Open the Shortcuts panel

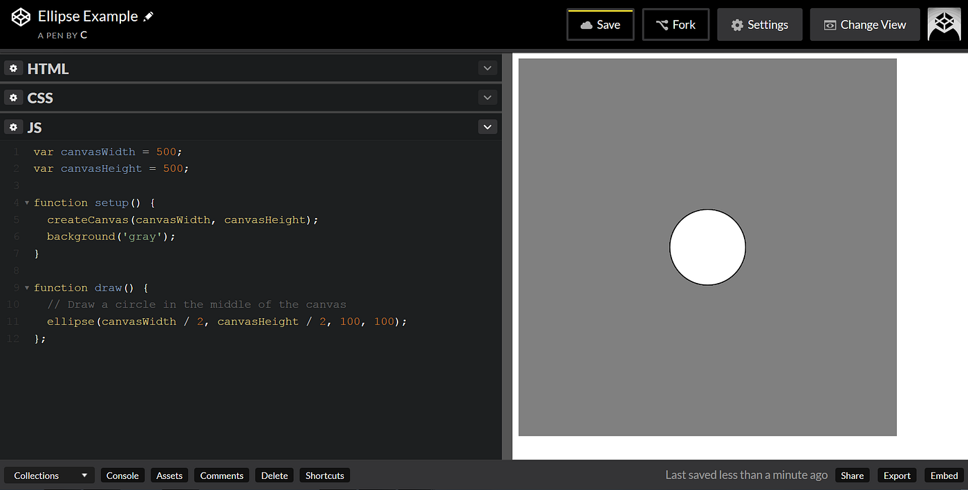pos(324,475)
